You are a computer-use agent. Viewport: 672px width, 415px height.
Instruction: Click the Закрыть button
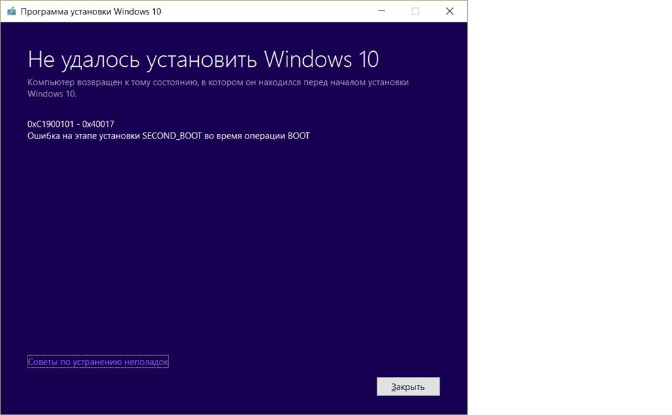point(408,386)
